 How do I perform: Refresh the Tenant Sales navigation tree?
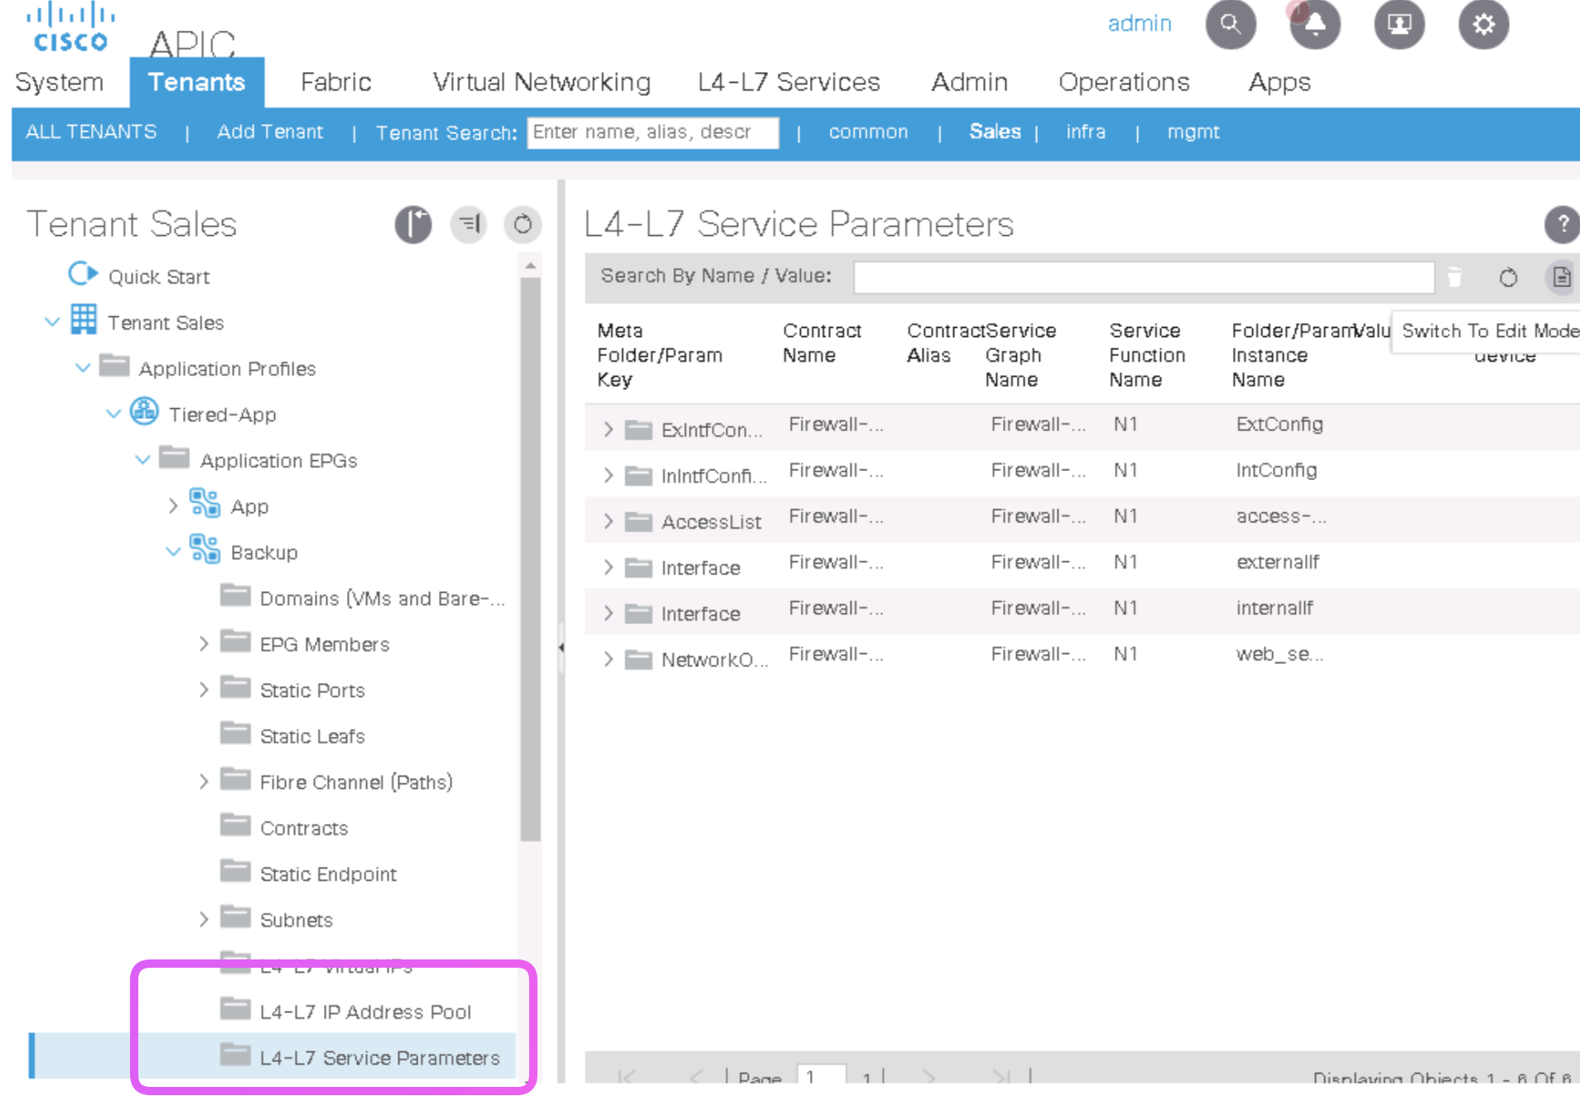523,224
